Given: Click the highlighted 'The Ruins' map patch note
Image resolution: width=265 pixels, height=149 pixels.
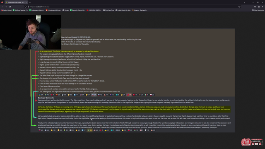Looking at the screenshot, I should click(x=69, y=51).
